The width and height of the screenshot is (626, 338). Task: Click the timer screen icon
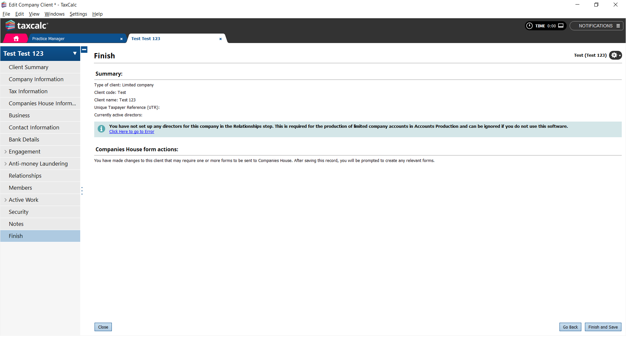point(561,26)
